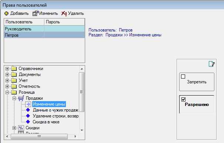Select the Справочники tree item
Viewport: 224px width, 143px height.
31,69
